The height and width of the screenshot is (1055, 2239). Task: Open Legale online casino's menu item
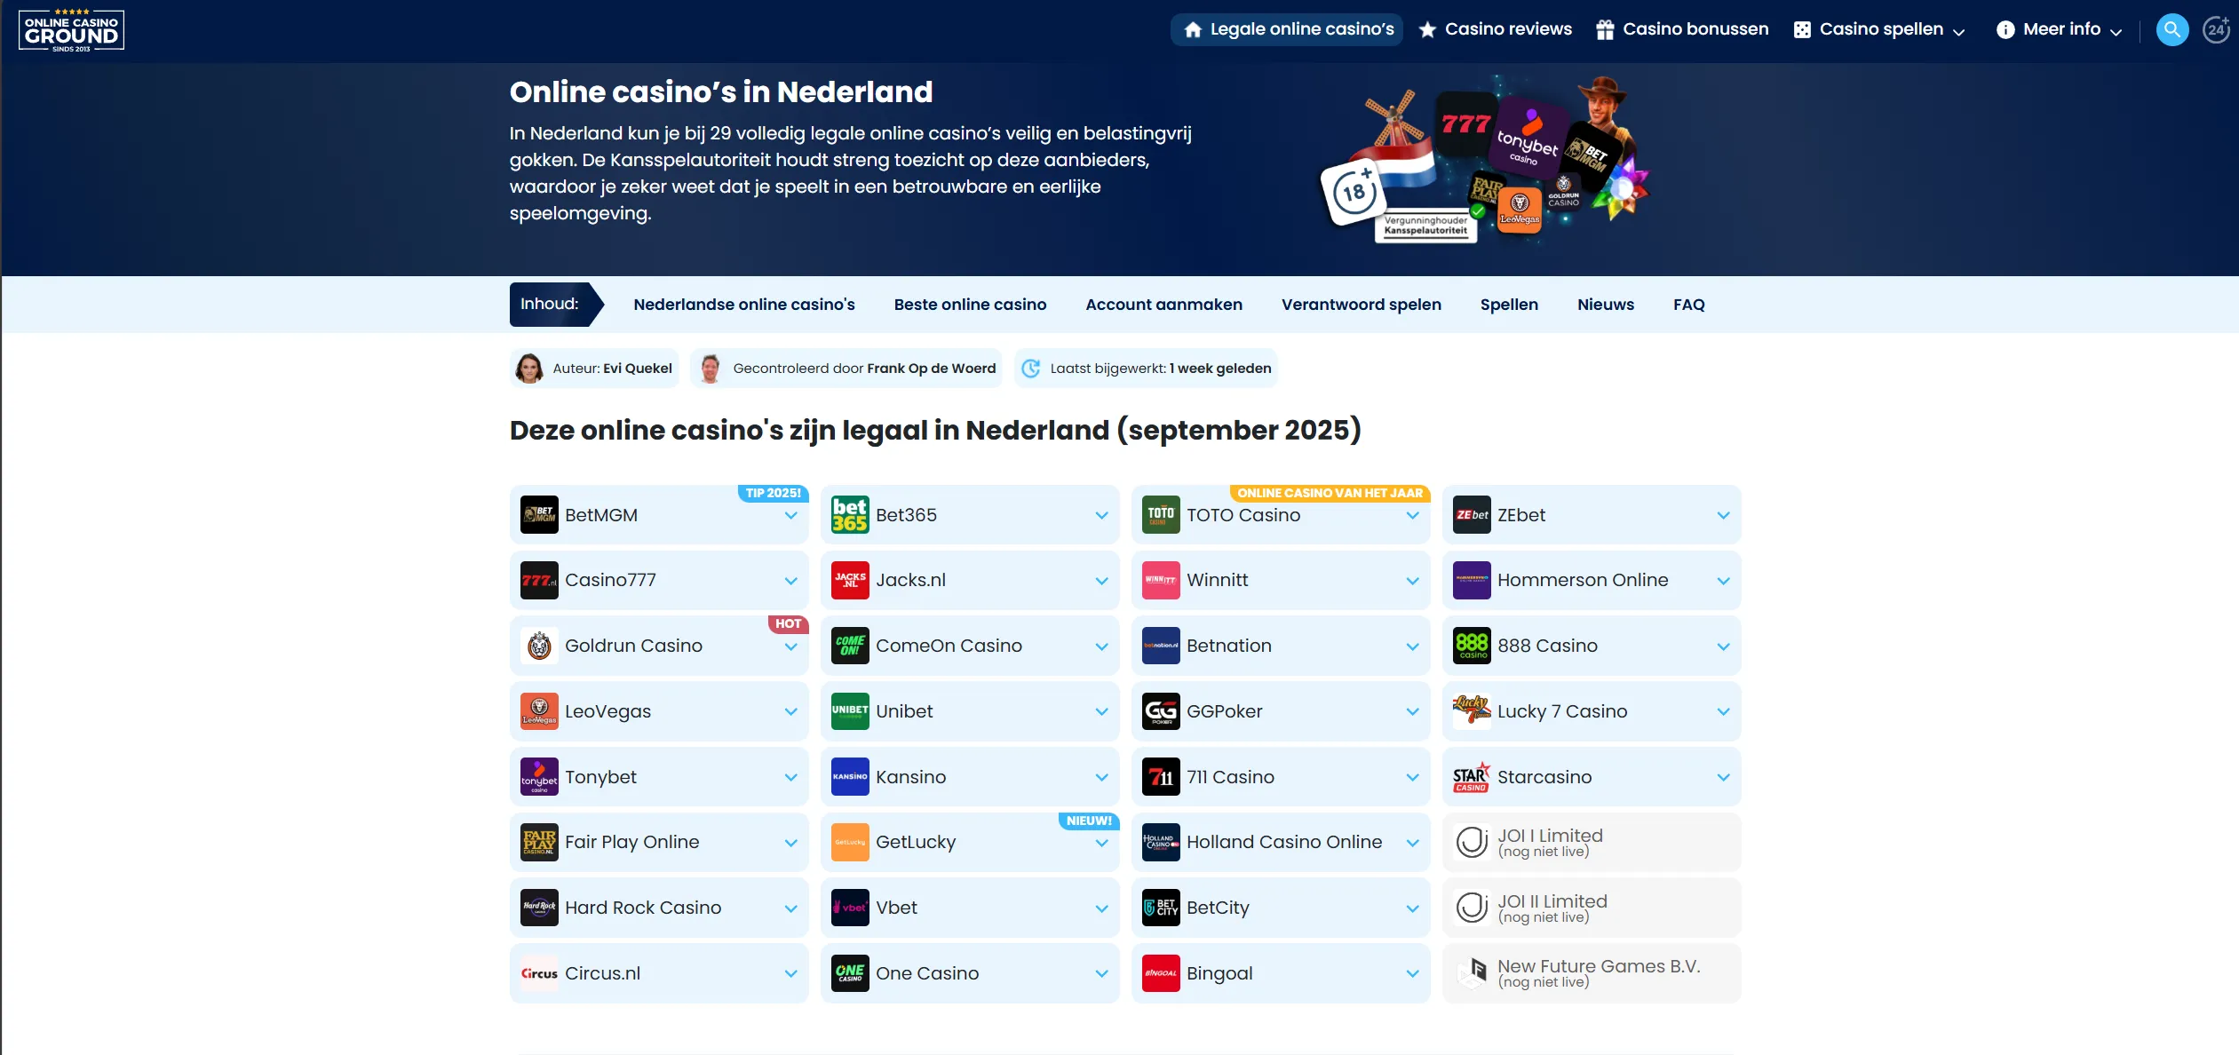tap(1287, 29)
